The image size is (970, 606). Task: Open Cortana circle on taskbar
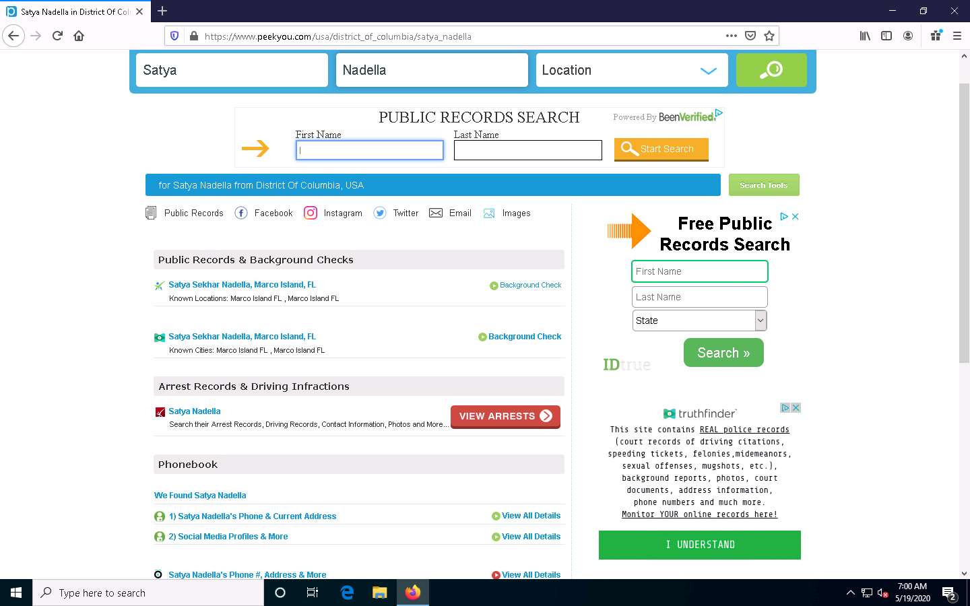280,593
